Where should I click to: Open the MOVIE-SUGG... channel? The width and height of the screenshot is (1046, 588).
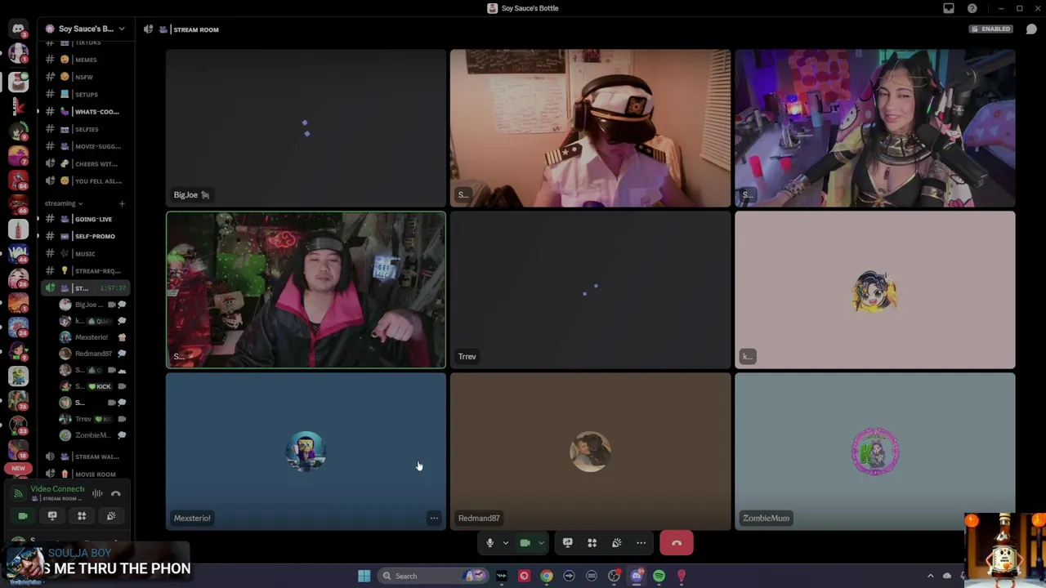(x=85, y=146)
